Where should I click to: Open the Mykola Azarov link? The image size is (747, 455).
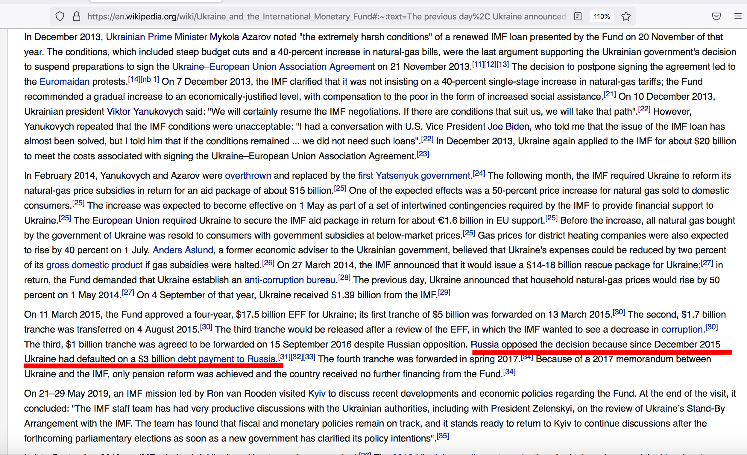point(240,37)
